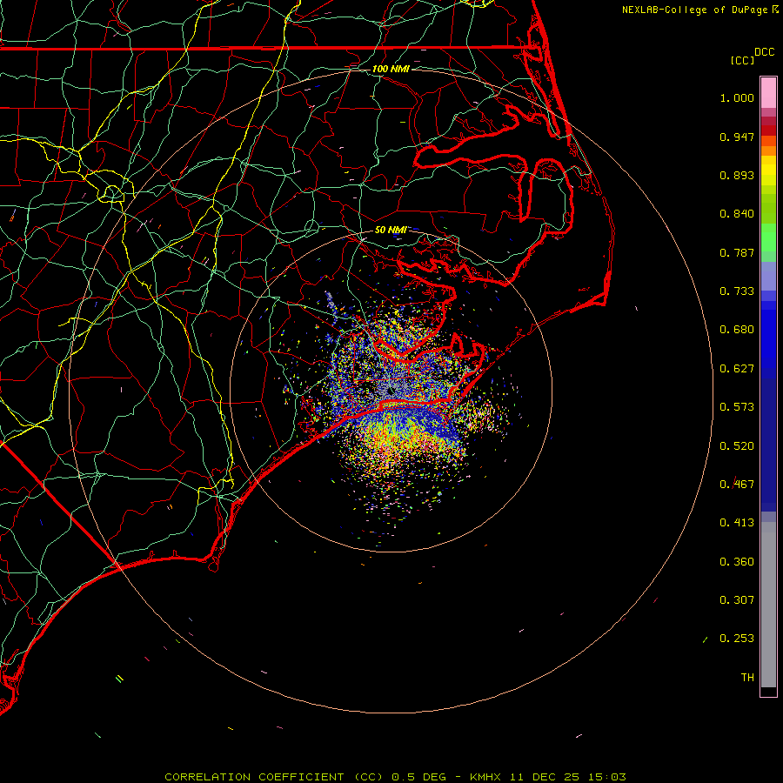
Task: Click the 0.253 legend value
Action: 737,639
